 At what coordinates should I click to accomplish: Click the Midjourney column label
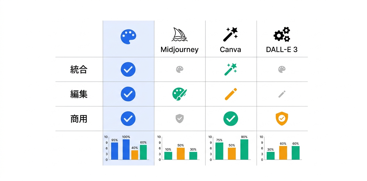179,50
